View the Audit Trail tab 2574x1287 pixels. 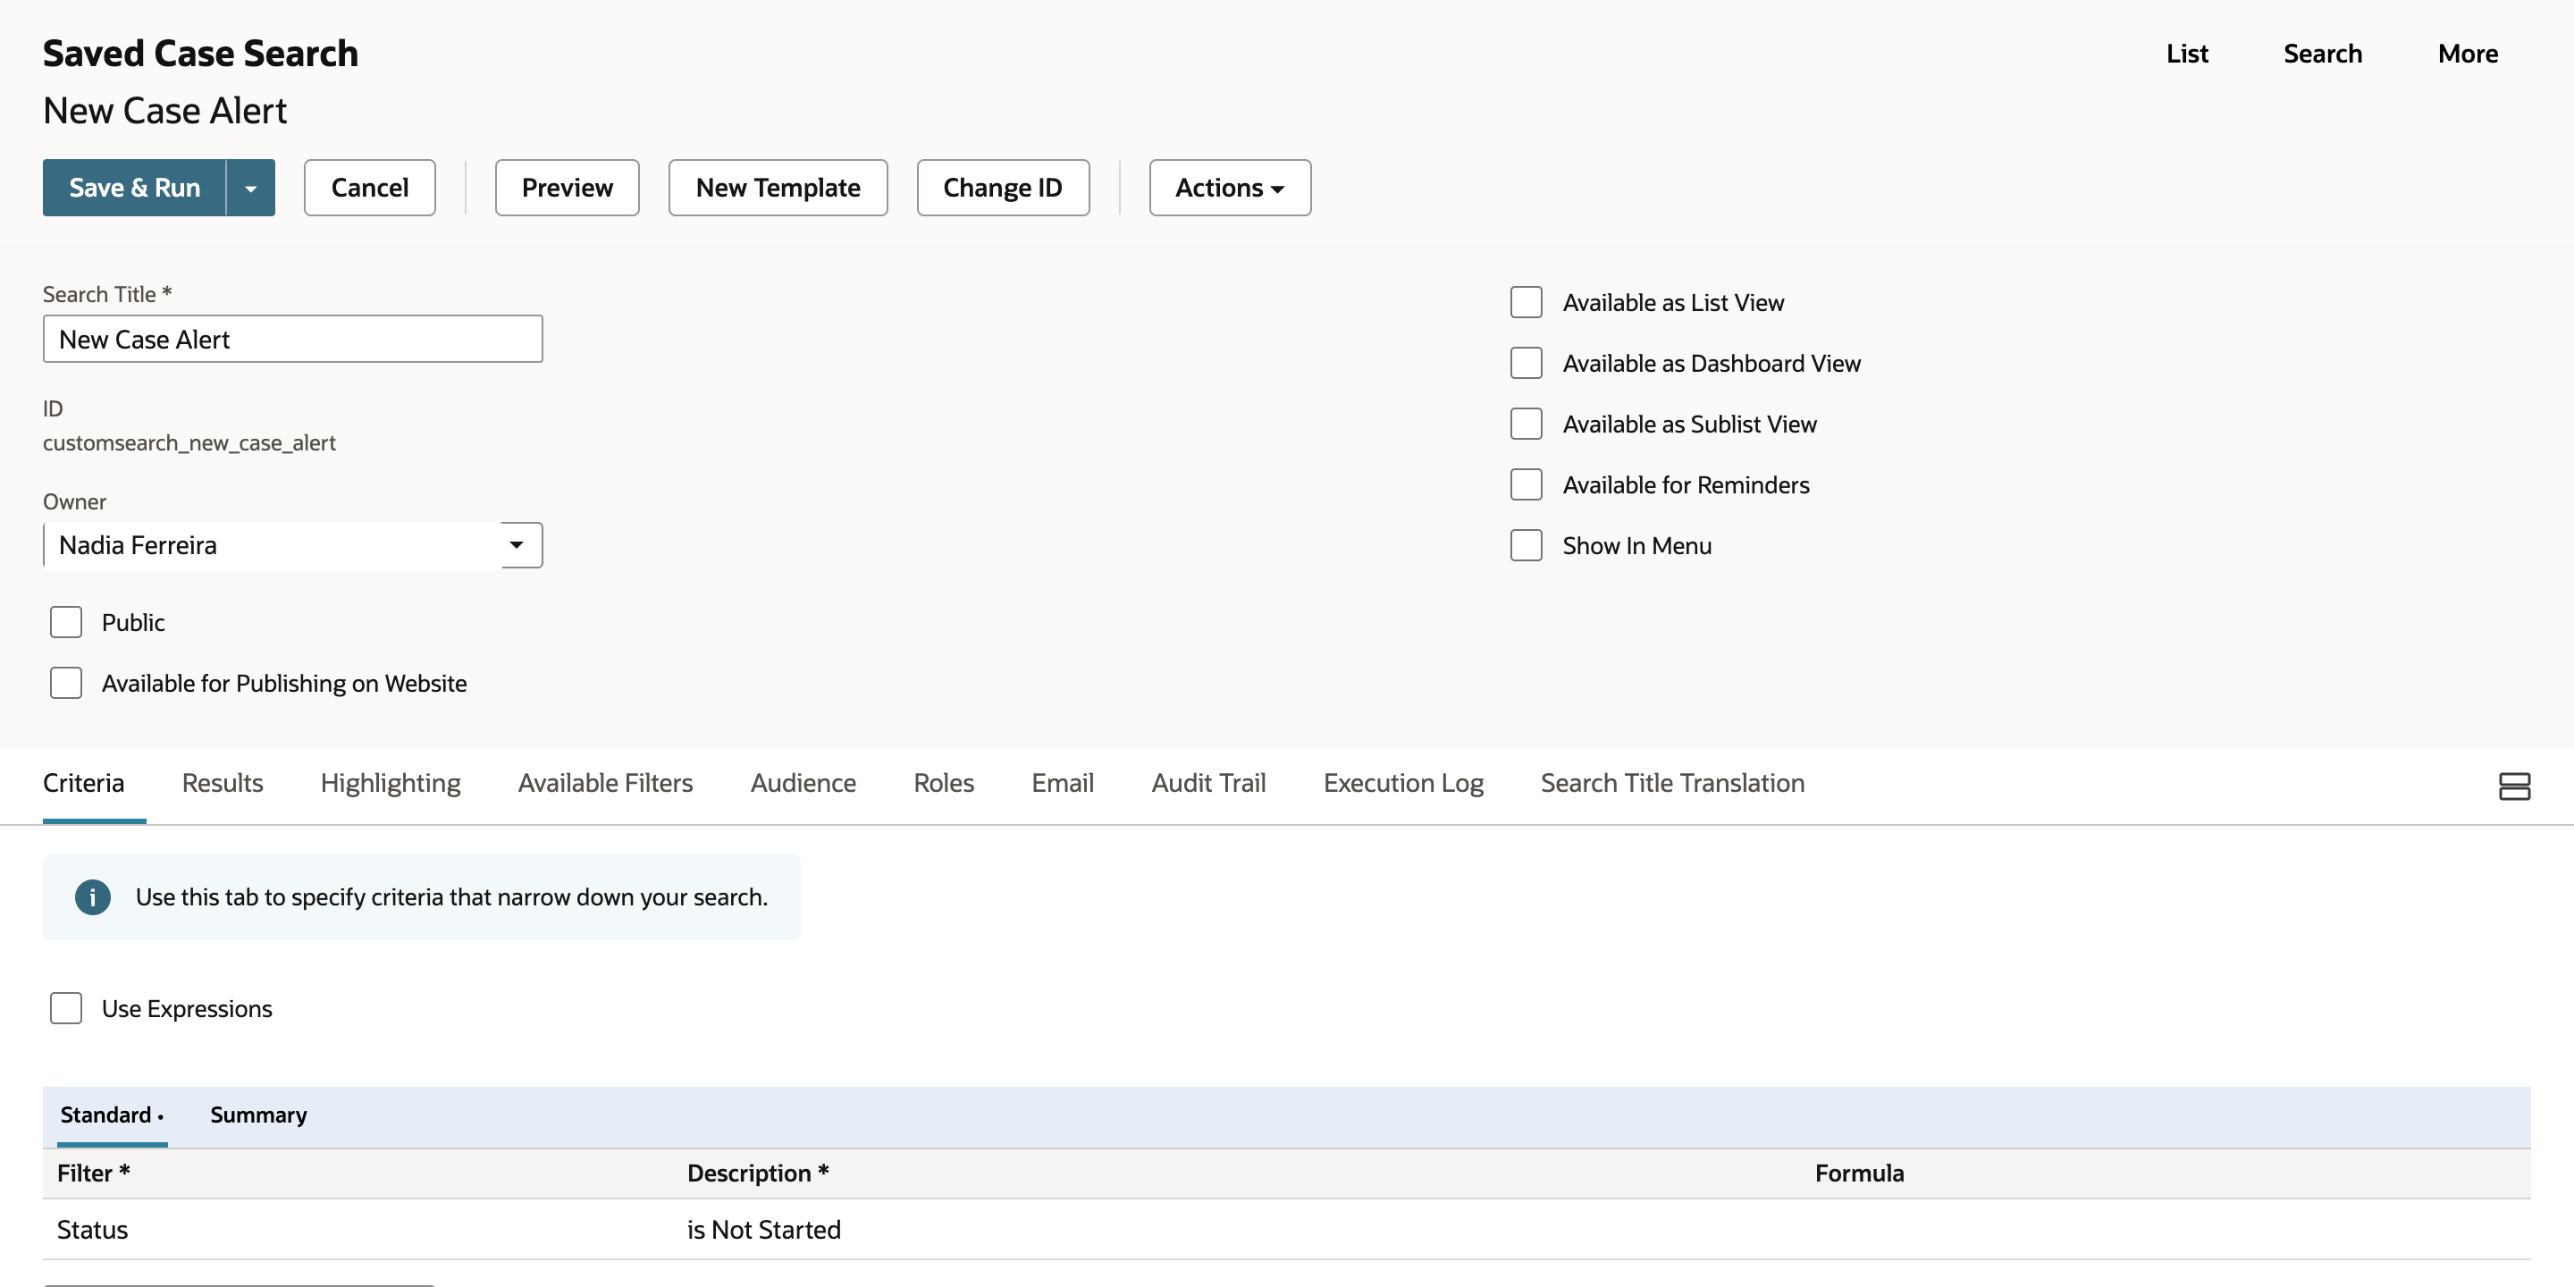(x=1208, y=782)
